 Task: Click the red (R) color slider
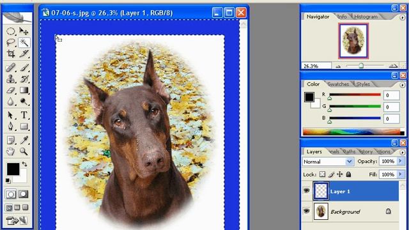(355, 95)
